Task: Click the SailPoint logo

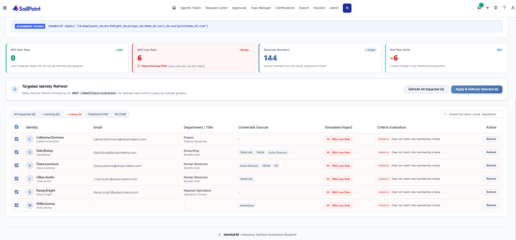Action: point(27,8)
